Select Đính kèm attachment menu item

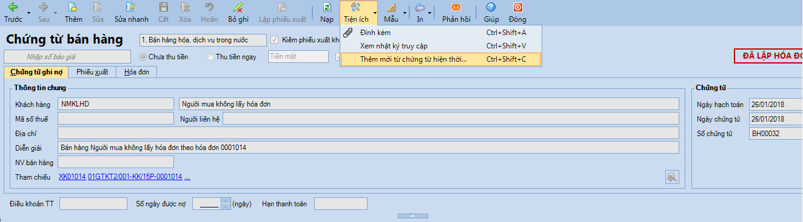pyautogui.click(x=440, y=32)
